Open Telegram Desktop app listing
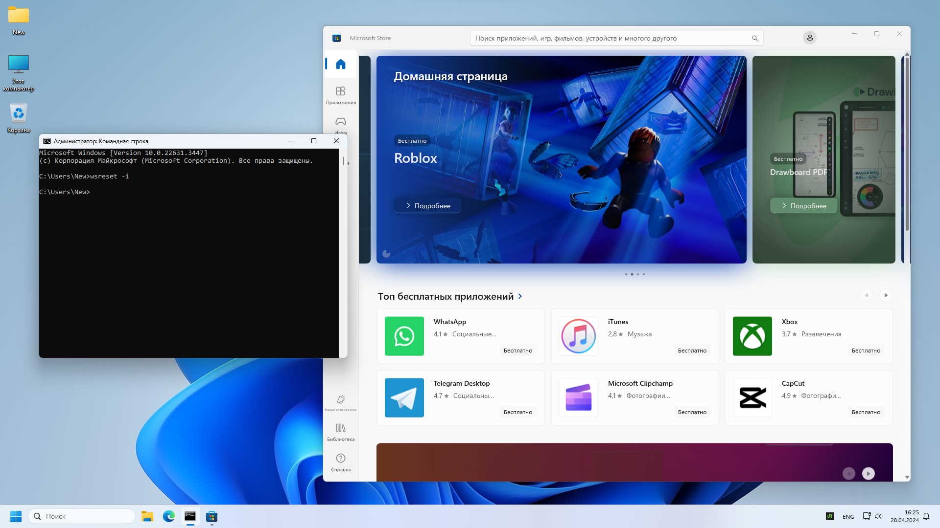The width and height of the screenshot is (940, 528). (460, 397)
